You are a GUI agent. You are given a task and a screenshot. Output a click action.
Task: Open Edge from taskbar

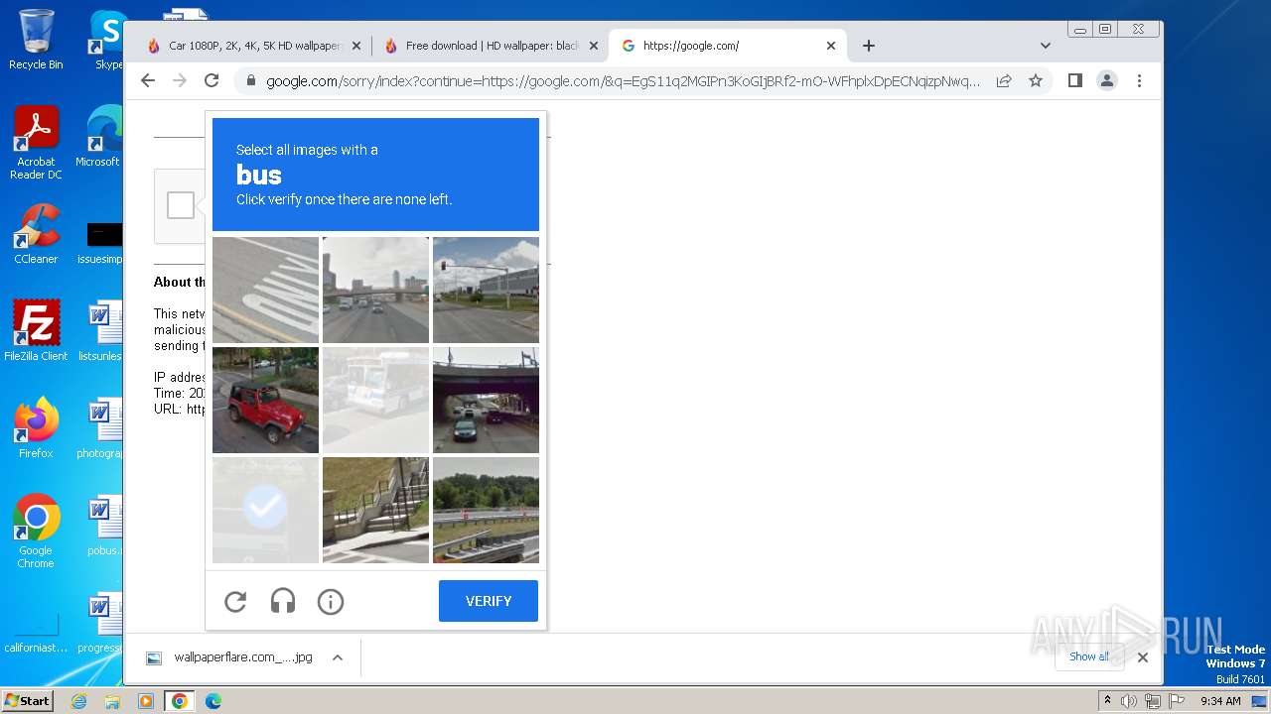tap(212, 701)
